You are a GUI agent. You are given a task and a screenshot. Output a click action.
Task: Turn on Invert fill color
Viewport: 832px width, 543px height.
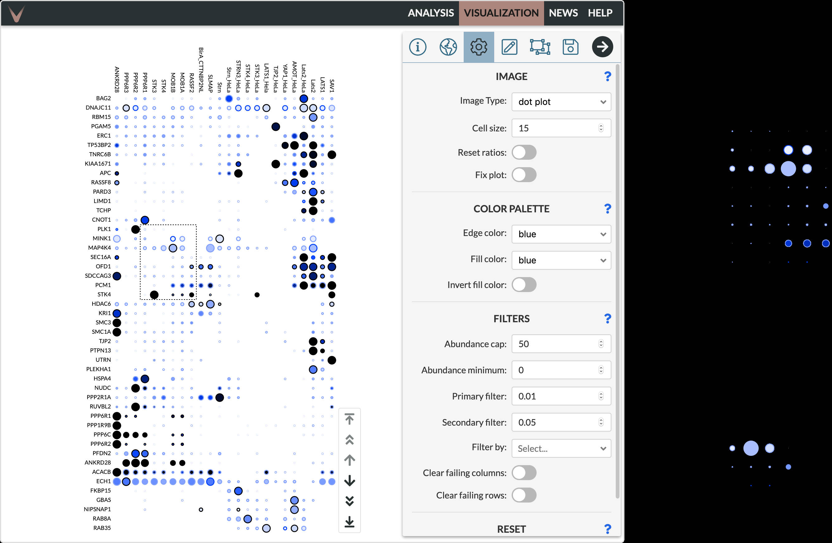(x=524, y=285)
